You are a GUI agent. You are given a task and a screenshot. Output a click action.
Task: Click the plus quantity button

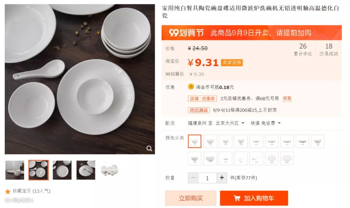pyautogui.click(x=222, y=178)
